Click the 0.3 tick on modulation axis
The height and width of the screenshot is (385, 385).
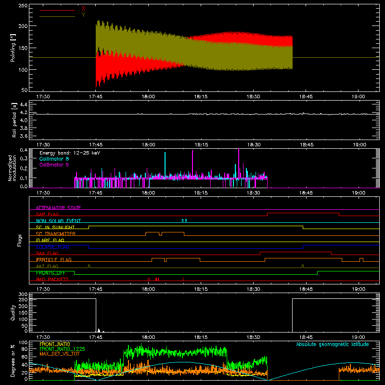click(24, 158)
